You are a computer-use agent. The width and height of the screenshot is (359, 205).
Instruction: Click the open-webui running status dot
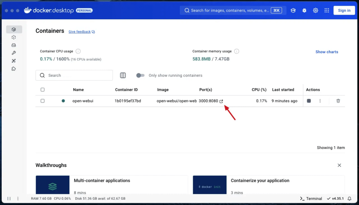point(63,101)
